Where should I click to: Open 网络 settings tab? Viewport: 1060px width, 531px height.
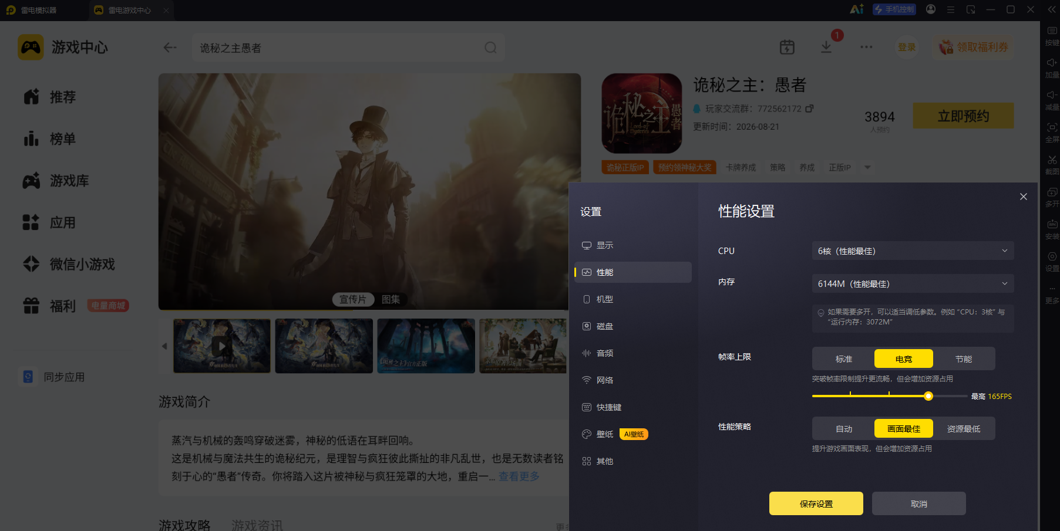click(633, 380)
